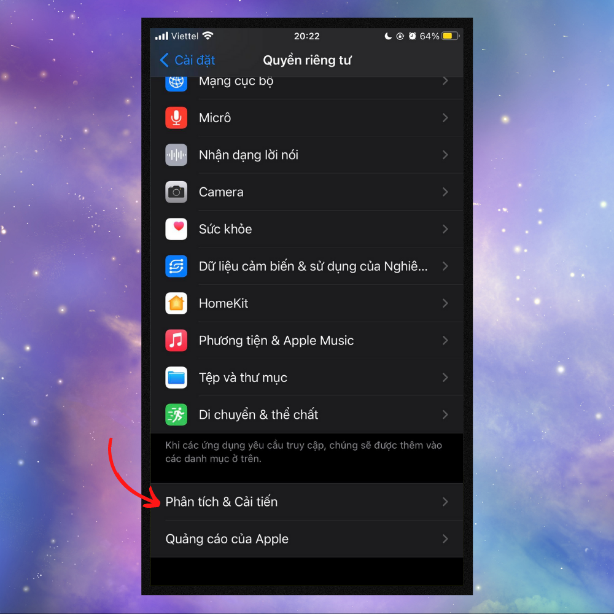The width and height of the screenshot is (614, 614).
Task: Tap the Wi-Fi icon in the status bar
Action: click(x=208, y=36)
